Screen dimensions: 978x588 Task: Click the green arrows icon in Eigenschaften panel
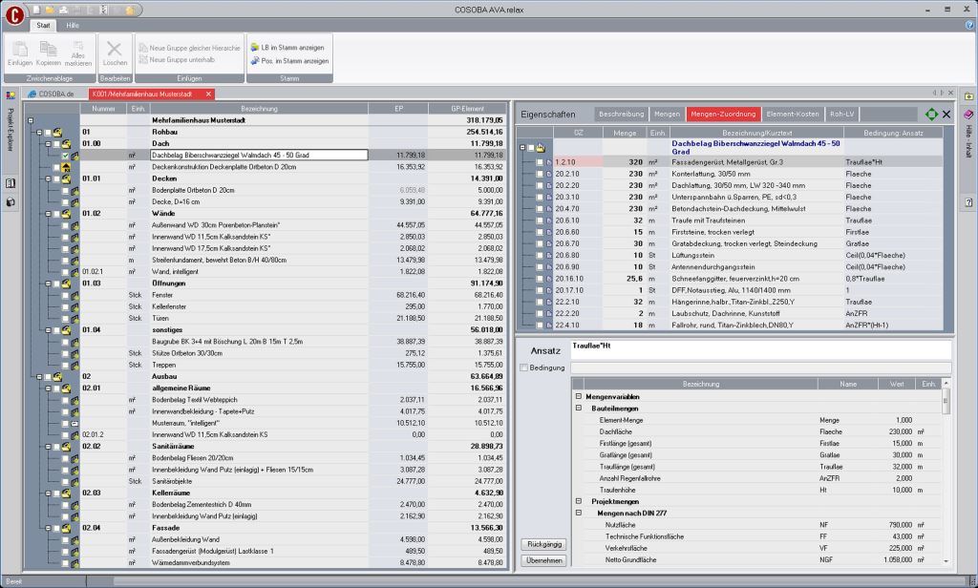click(x=932, y=114)
